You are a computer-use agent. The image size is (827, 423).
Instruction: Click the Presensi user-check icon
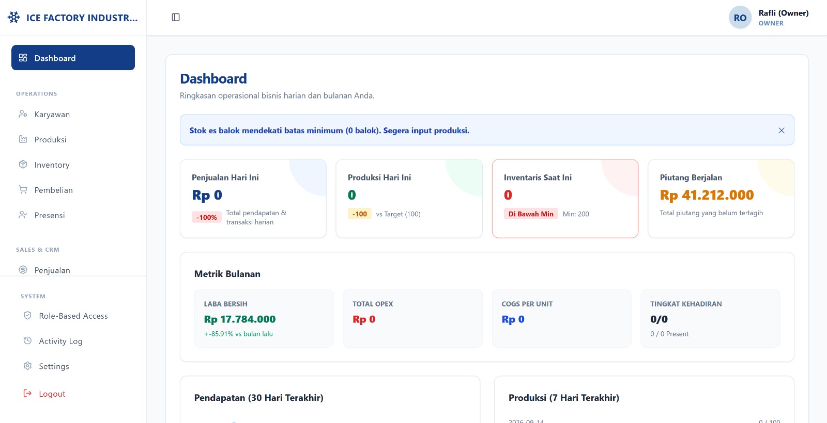(x=23, y=215)
